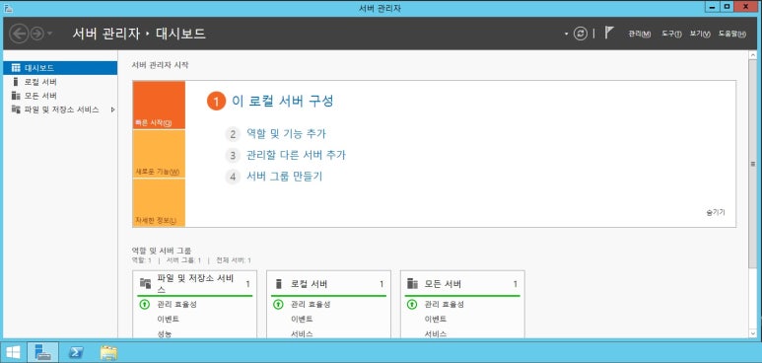Viewport: 762px width, 363px height.
Task: Select 모든 서버 in the sidebar
Action: pos(60,96)
